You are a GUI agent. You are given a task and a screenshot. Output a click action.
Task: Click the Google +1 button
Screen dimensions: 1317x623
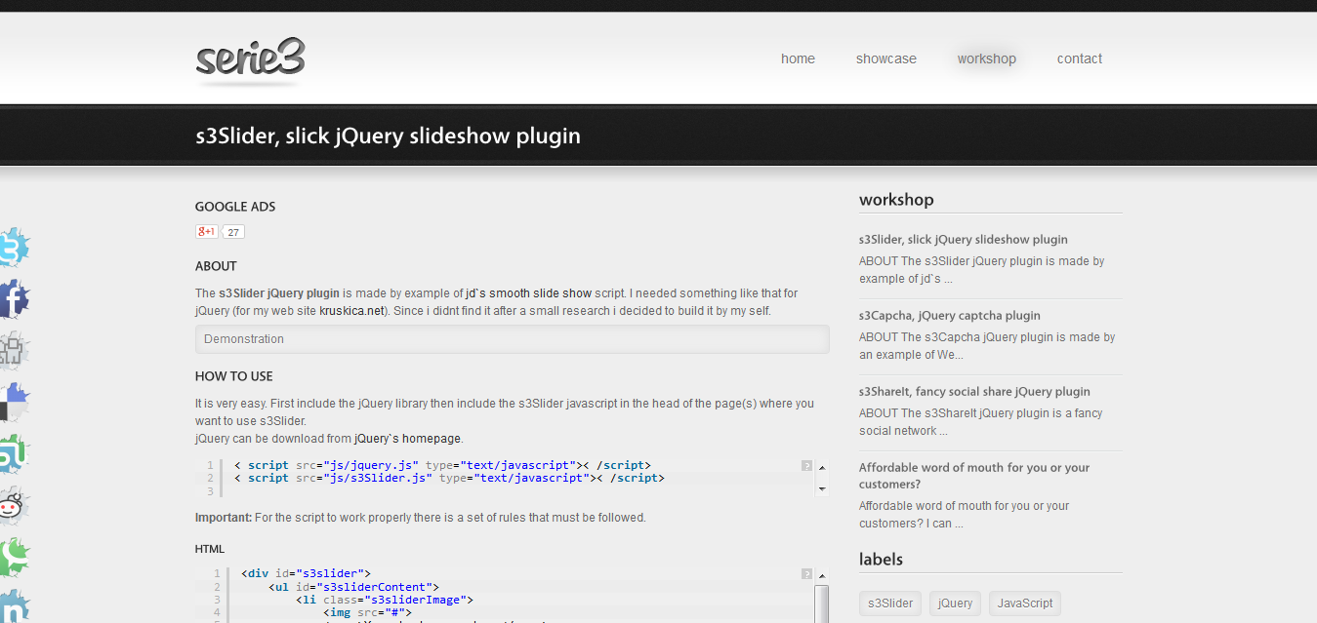[x=206, y=231]
